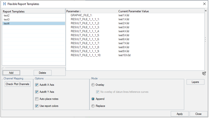This screenshot has height=118, width=209.
Task: Disable the Autofit Y Axis option
Action: pyautogui.click(x=37, y=92)
